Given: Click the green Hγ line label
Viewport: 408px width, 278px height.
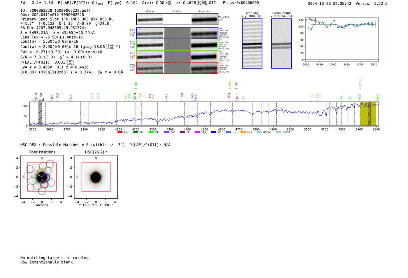Looking at the screenshot, I should [244, 99].
